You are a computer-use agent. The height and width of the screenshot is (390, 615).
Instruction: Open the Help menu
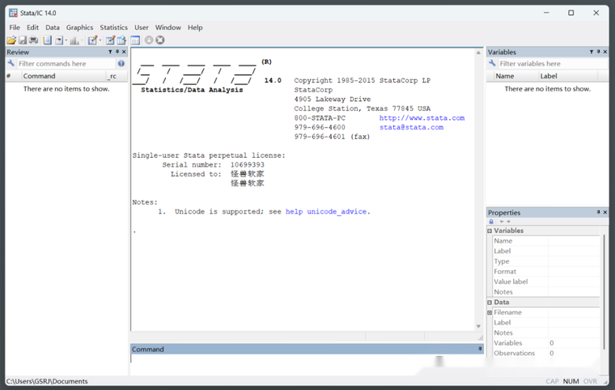pos(195,28)
